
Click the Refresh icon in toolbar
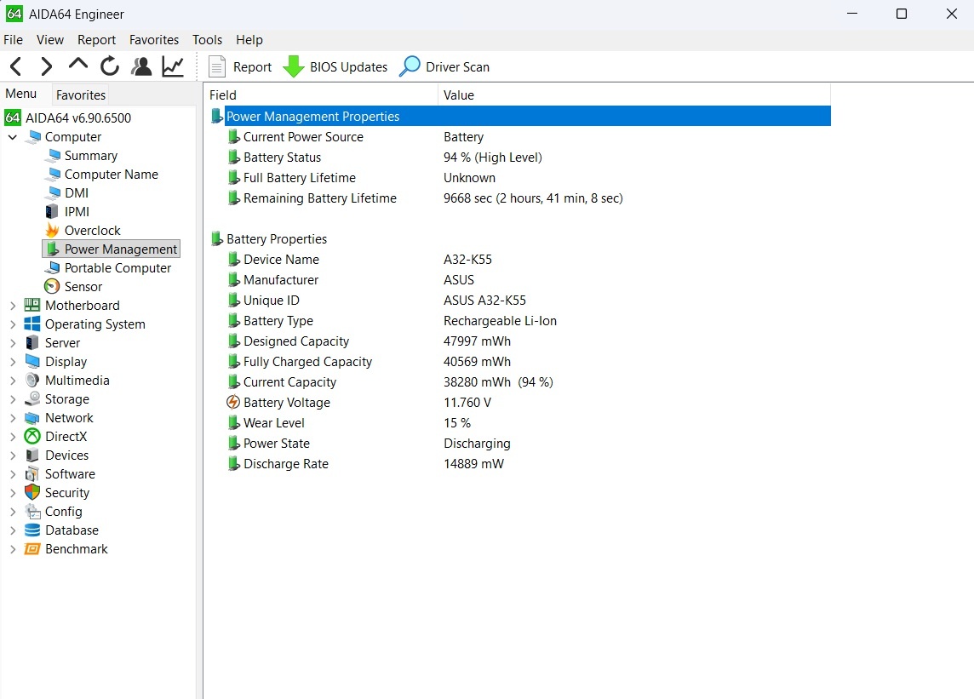(x=109, y=66)
